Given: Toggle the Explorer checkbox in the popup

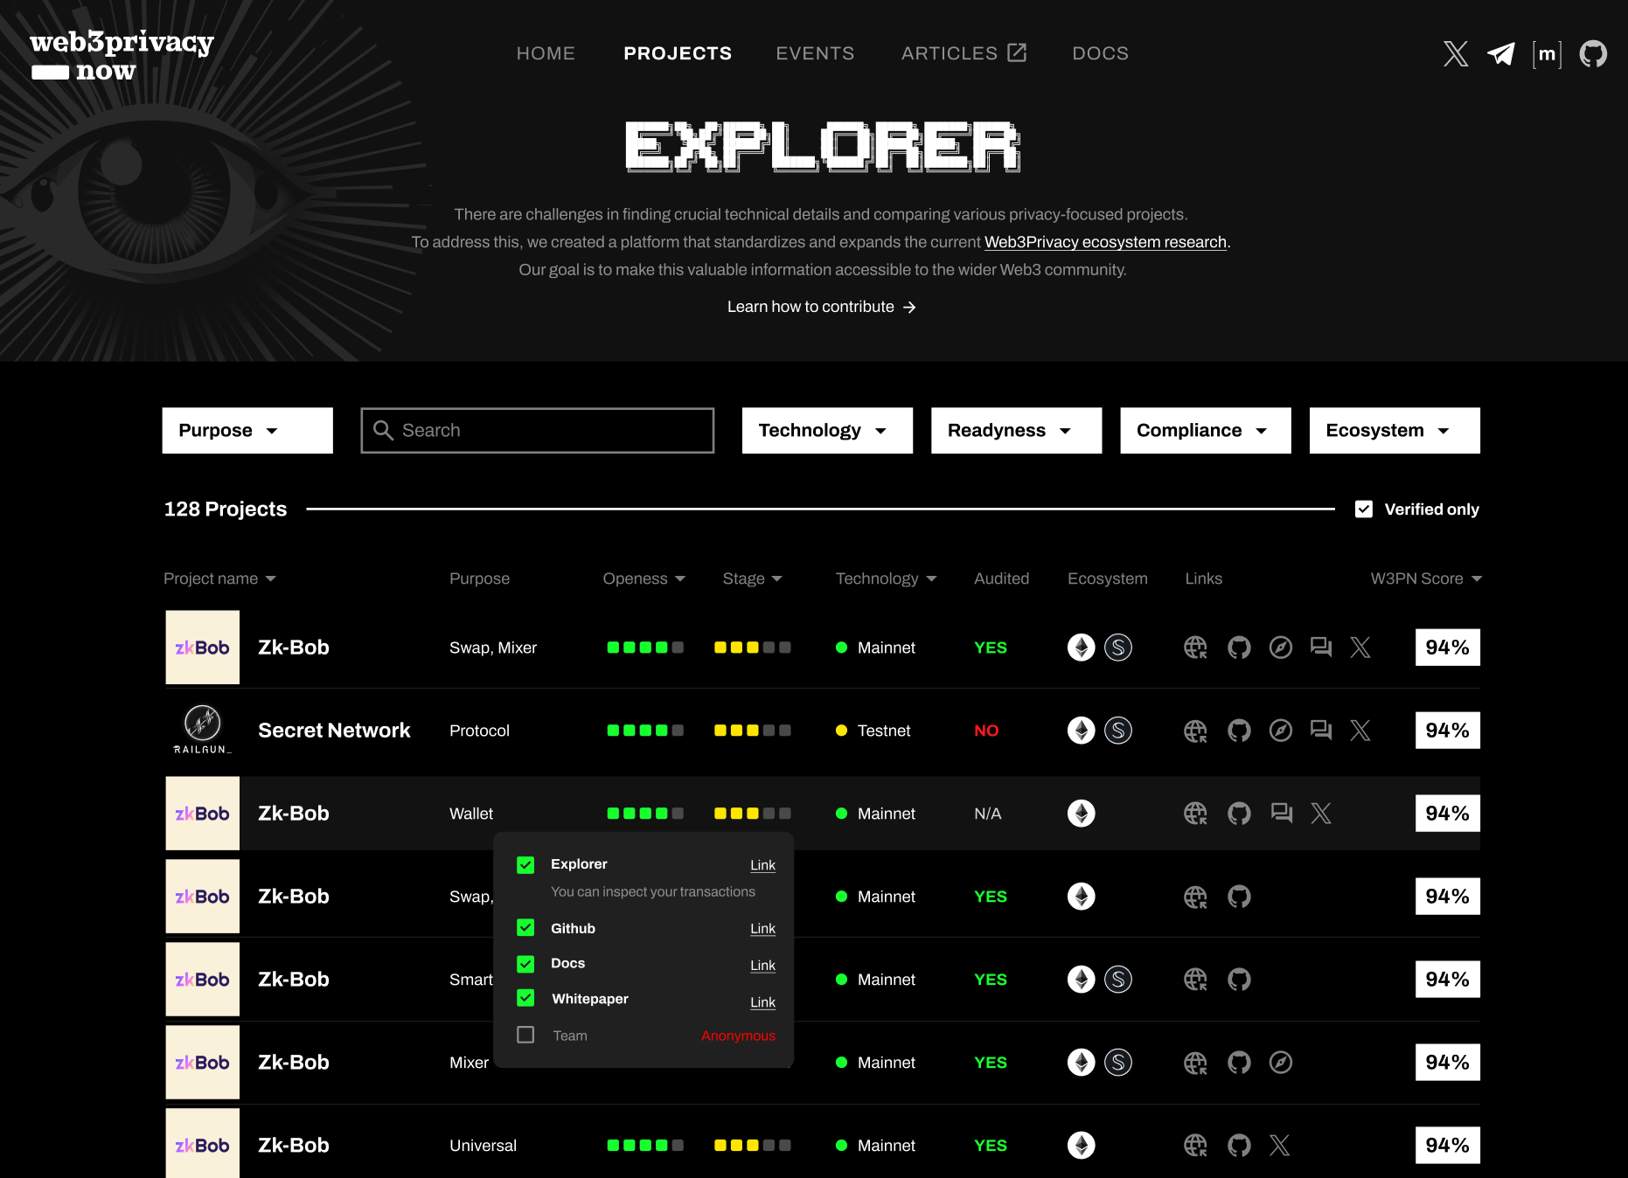Looking at the screenshot, I should pyautogui.click(x=525, y=865).
